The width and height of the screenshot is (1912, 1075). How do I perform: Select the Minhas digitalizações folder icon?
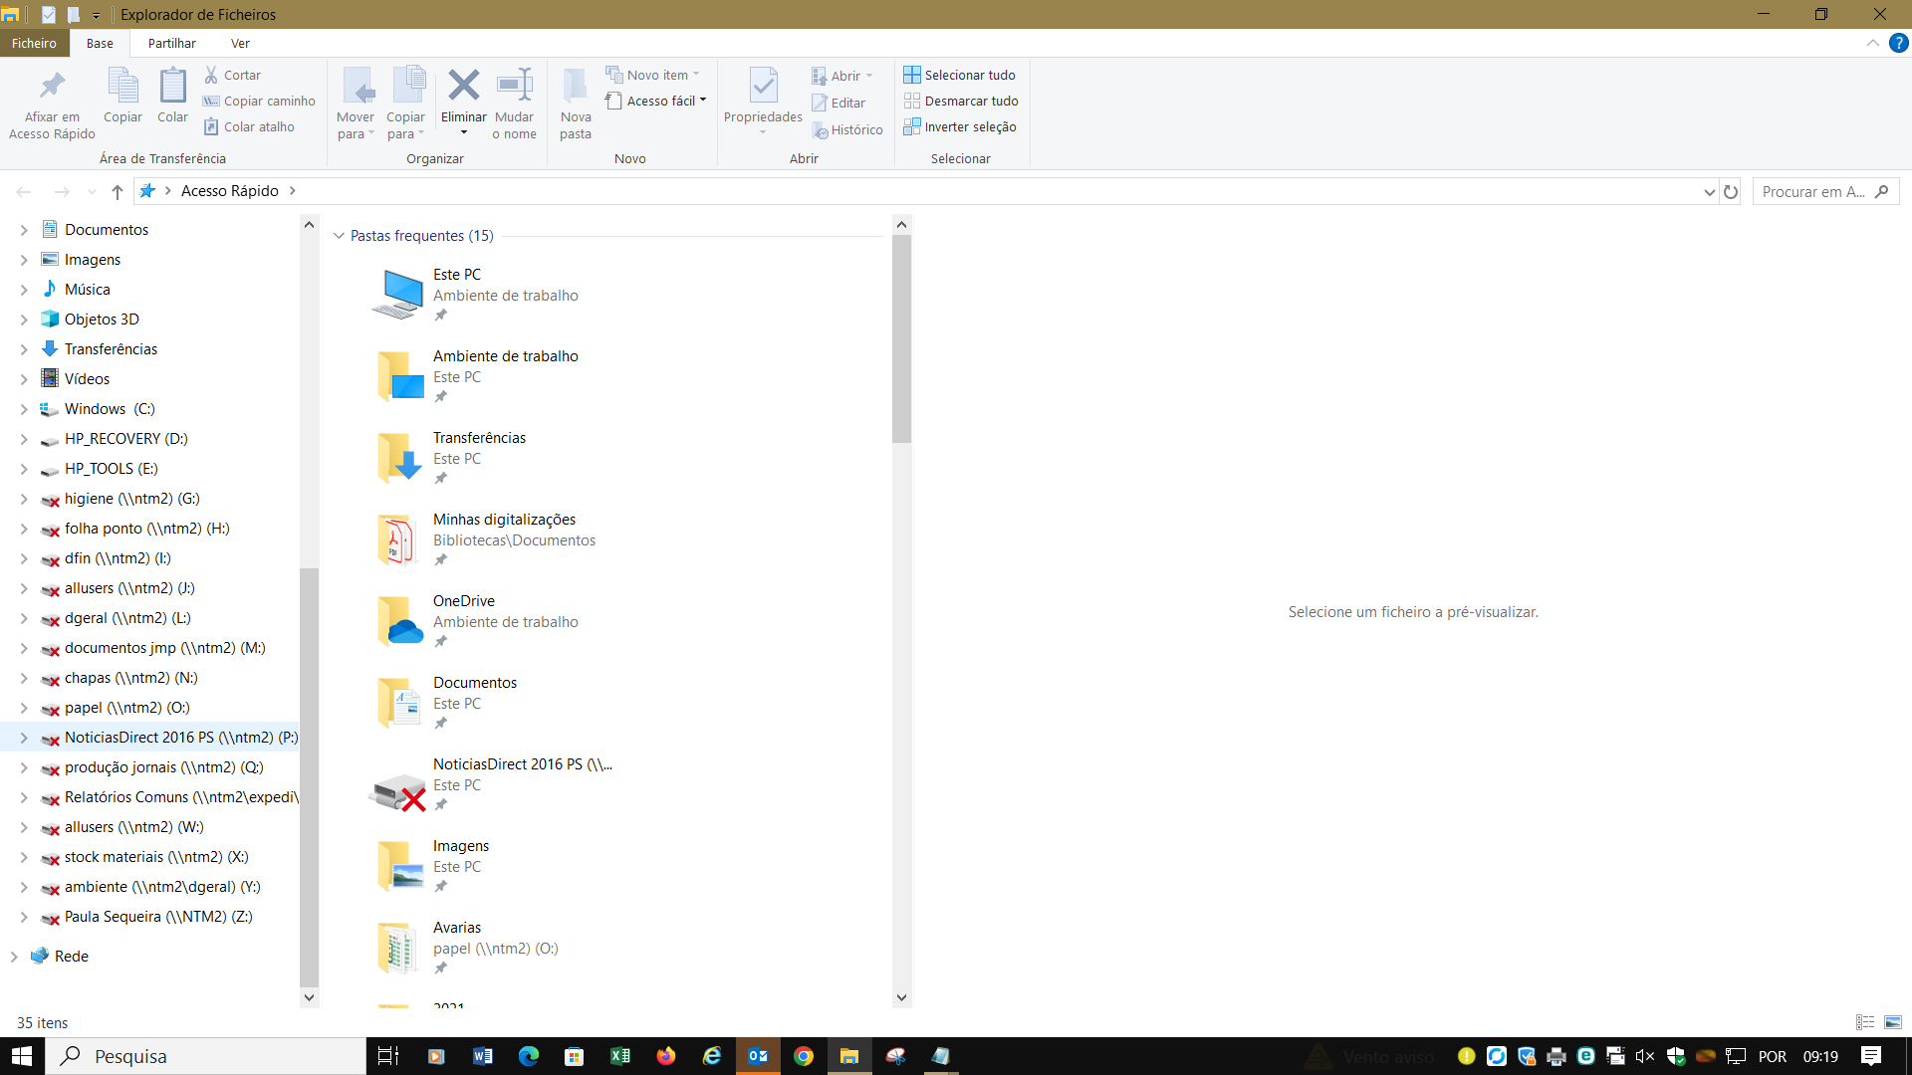tap(397, 539)
